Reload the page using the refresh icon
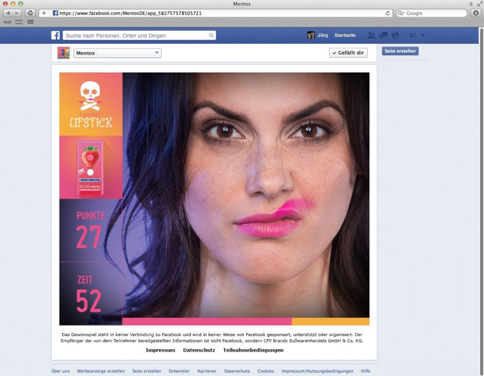Screen dimensions: 484x376 [x=388, y=13]
